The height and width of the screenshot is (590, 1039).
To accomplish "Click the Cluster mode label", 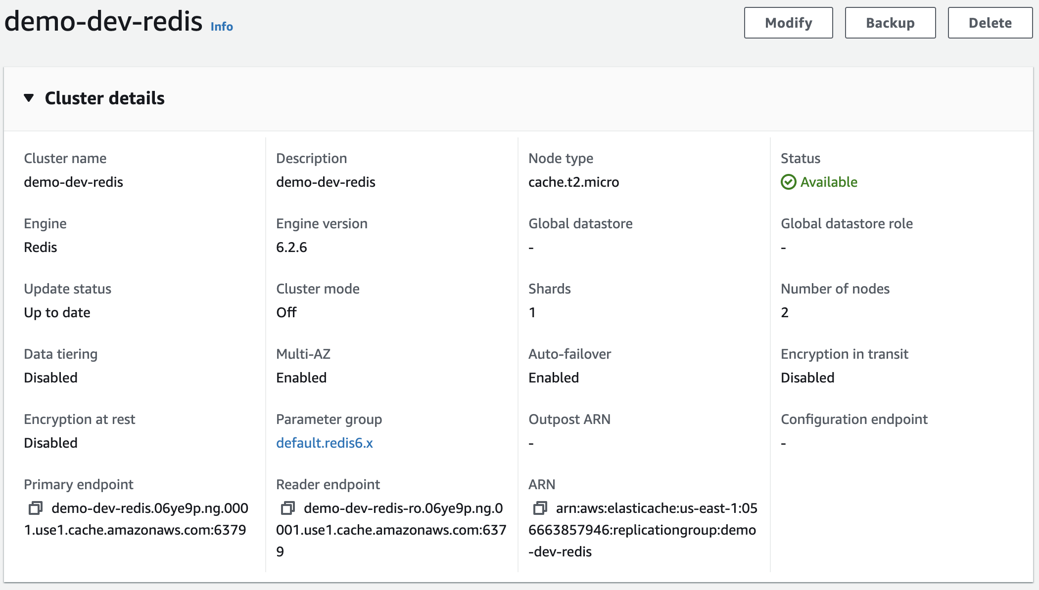I will (318, 289).
